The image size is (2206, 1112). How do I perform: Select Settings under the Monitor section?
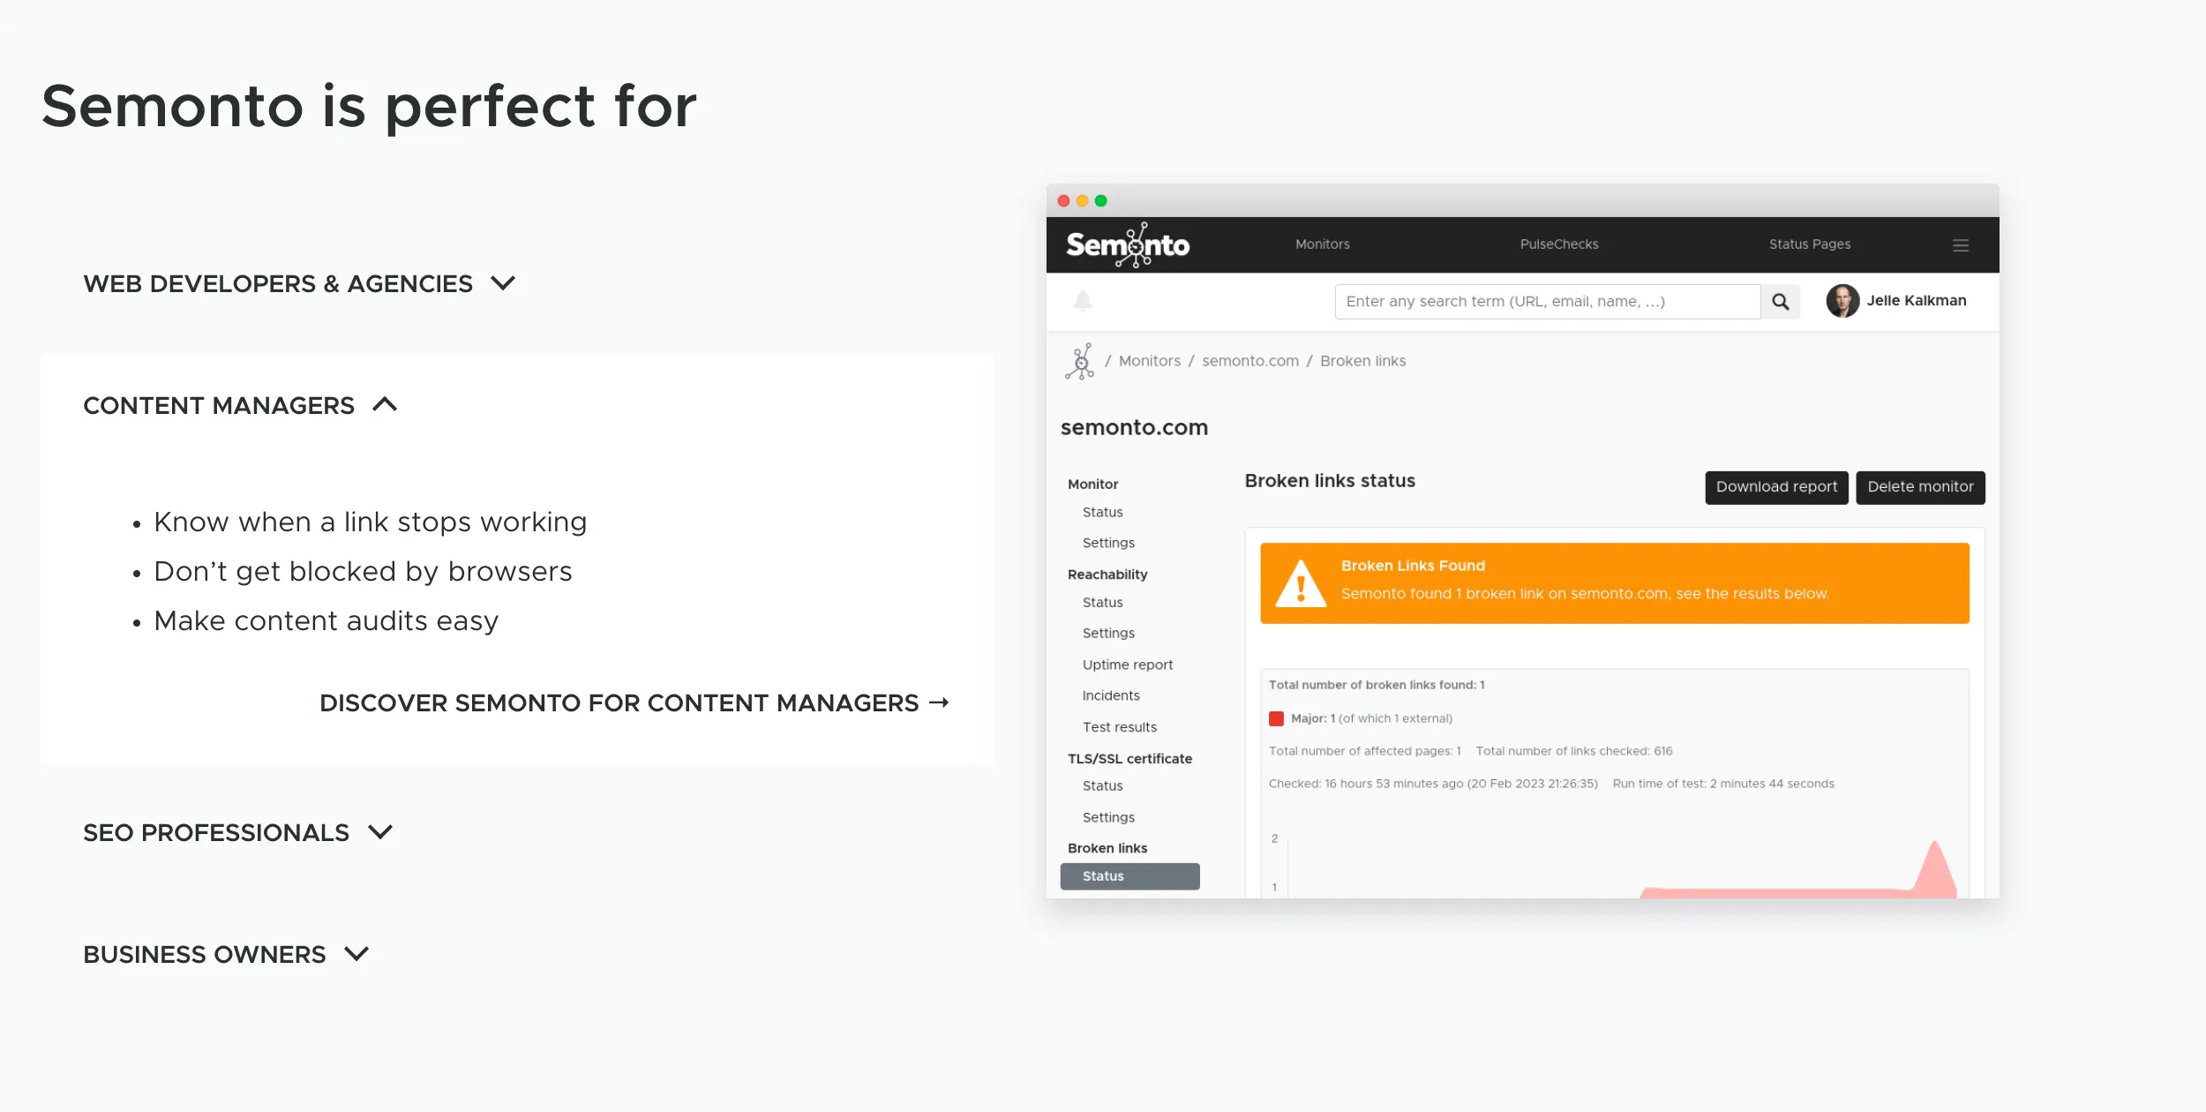click(x=1108, y=544)
